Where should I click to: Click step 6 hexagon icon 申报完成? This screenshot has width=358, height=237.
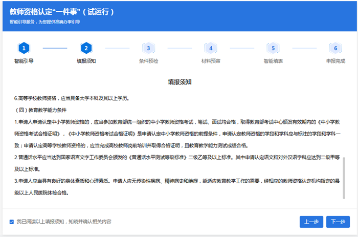click(335, 48)
